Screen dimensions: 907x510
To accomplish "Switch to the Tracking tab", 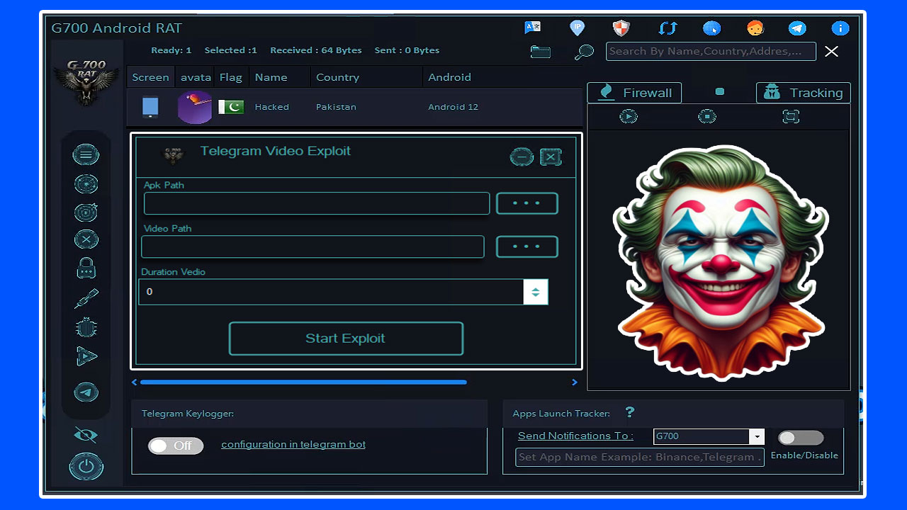I will (803, 92).
